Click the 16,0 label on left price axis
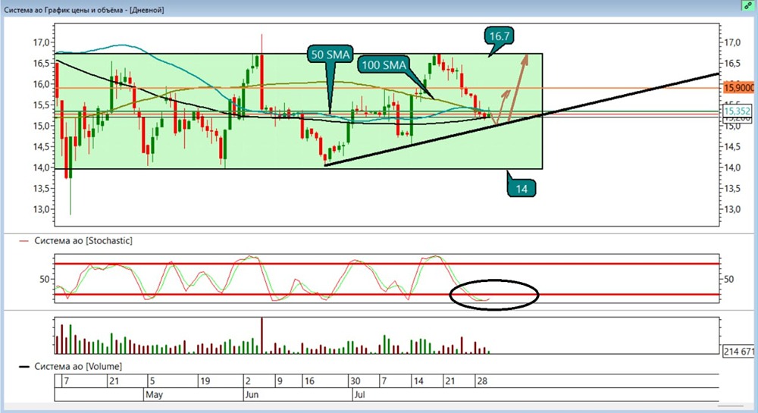The width and height of the screenshot is (758, 413). click(x=41, y=84)
